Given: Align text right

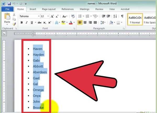Looking at the screenshot, I should click(90, 22).
